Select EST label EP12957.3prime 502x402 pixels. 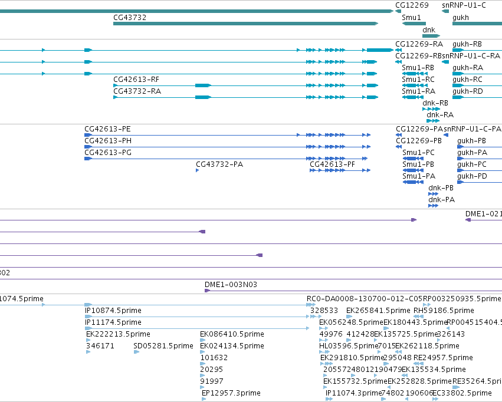click(231, 393)
